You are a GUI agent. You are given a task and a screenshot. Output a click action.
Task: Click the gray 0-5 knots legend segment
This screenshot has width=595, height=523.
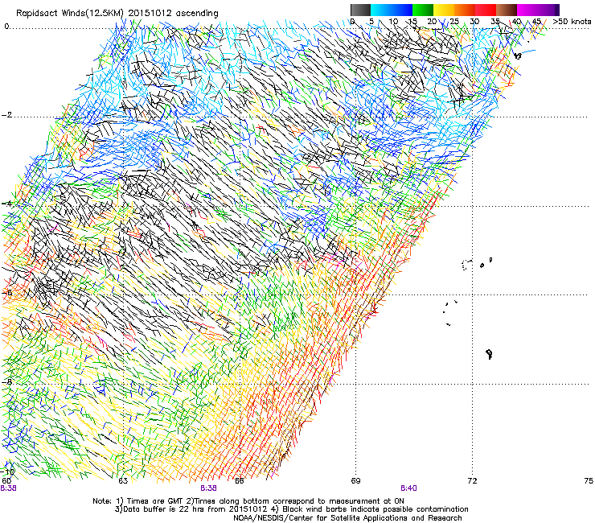[x=360, y=10]
